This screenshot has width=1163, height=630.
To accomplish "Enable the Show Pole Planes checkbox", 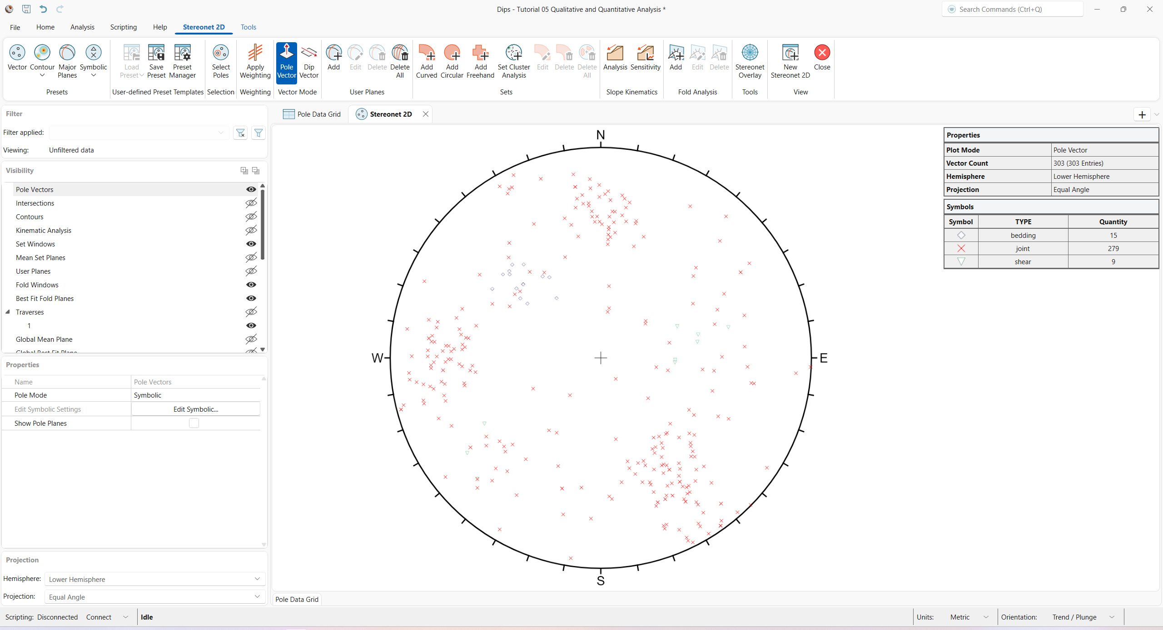I will point(194,423).
